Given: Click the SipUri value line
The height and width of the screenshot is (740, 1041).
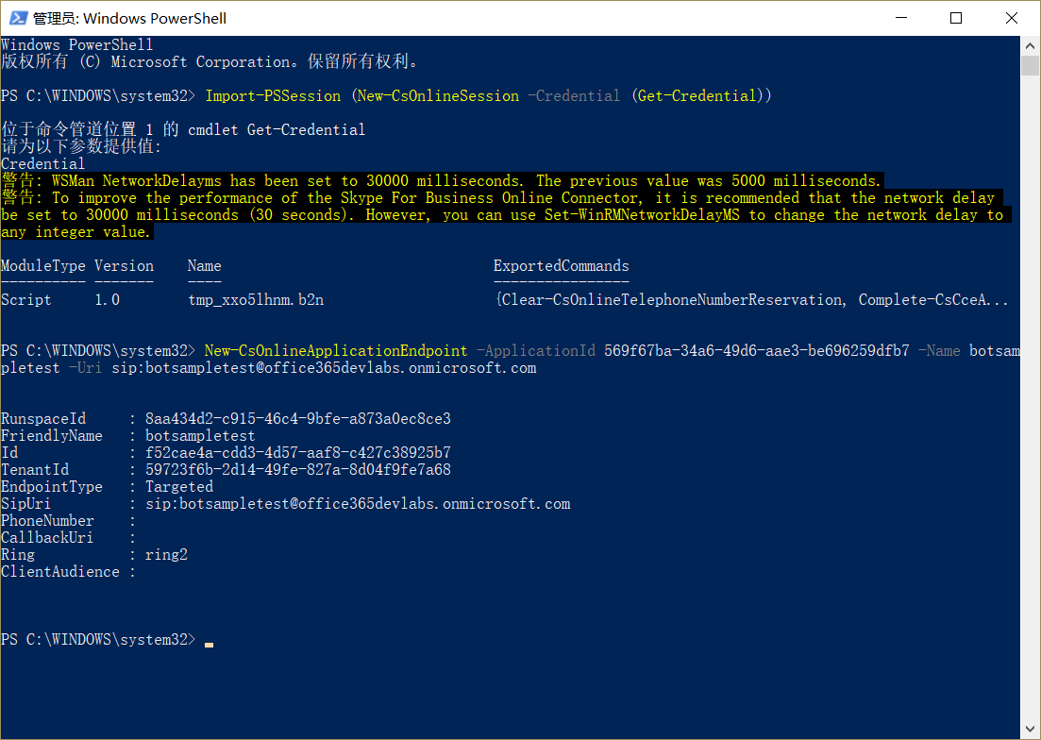Looking at the screenshot, I should pos(359,503).
